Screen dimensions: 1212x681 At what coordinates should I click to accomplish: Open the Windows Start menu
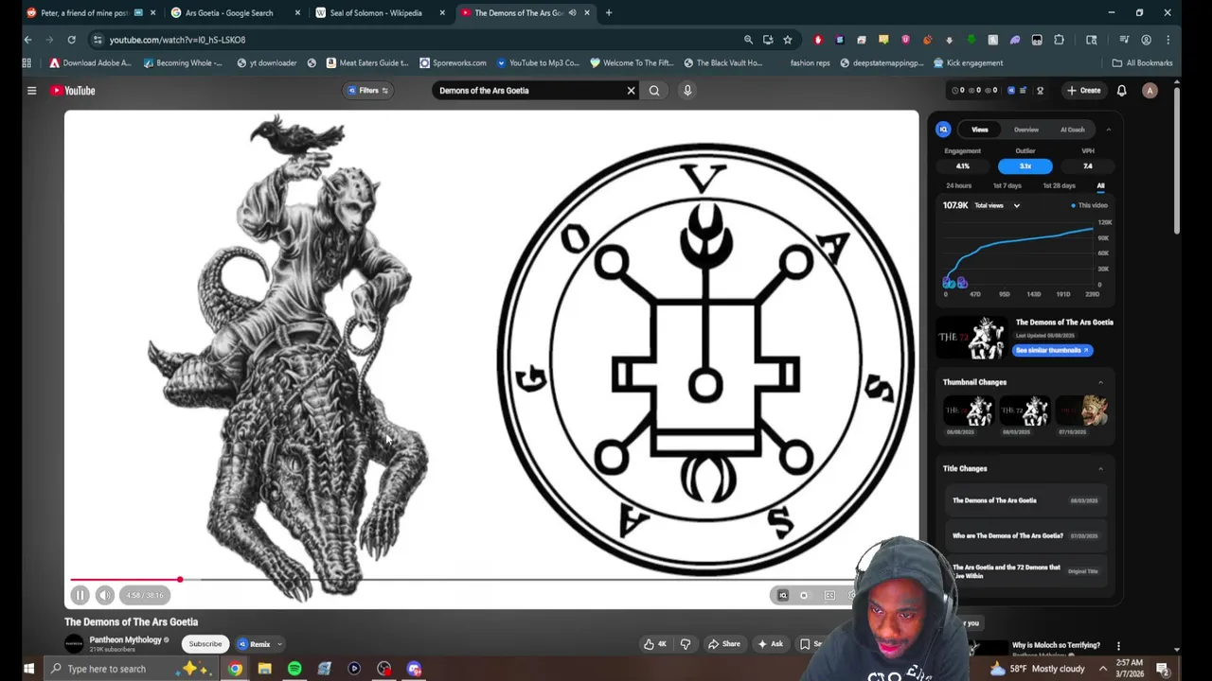tap(28, 669)
